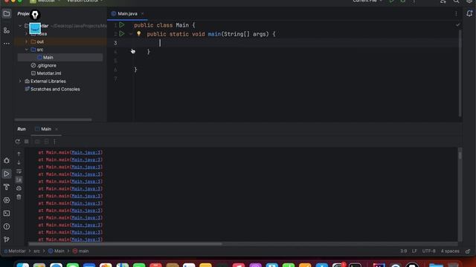Click the Up the stack trace arrow
This screenshot has width=476, height=267.
point(19,154)
